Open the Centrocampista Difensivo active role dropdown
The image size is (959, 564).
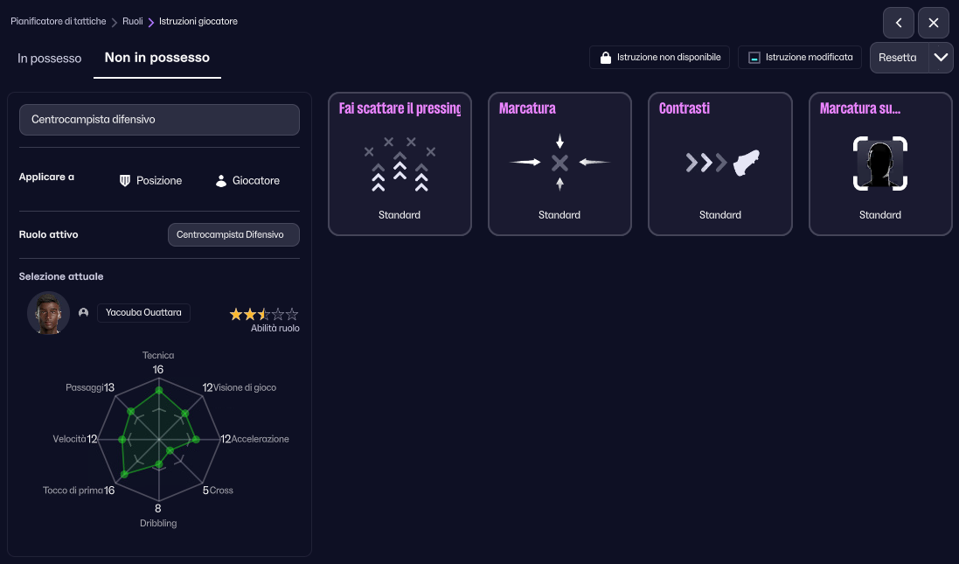click(233, 235)
